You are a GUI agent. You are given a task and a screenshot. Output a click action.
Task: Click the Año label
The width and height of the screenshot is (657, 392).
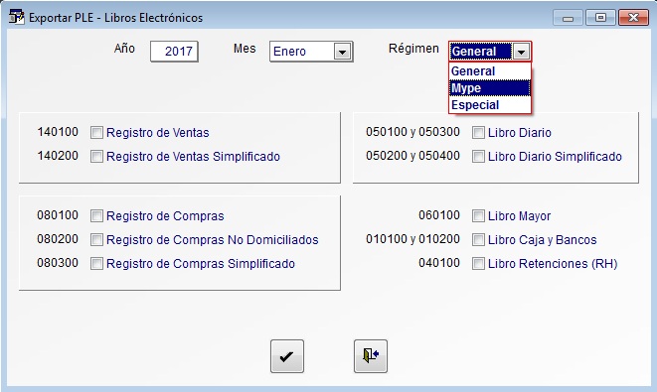click(124, 49)
